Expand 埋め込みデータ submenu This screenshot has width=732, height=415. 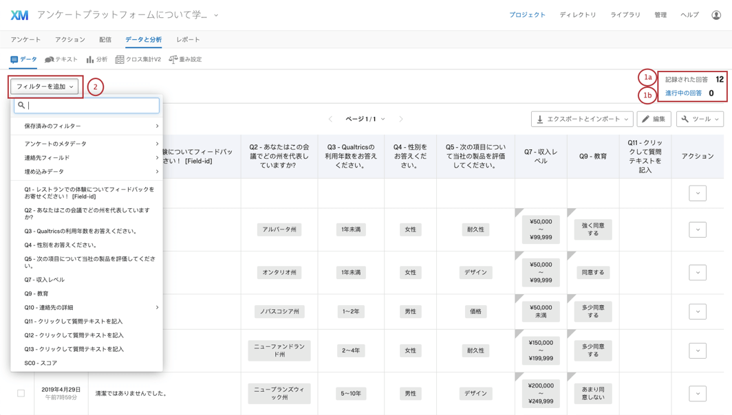tap(87, 172)
